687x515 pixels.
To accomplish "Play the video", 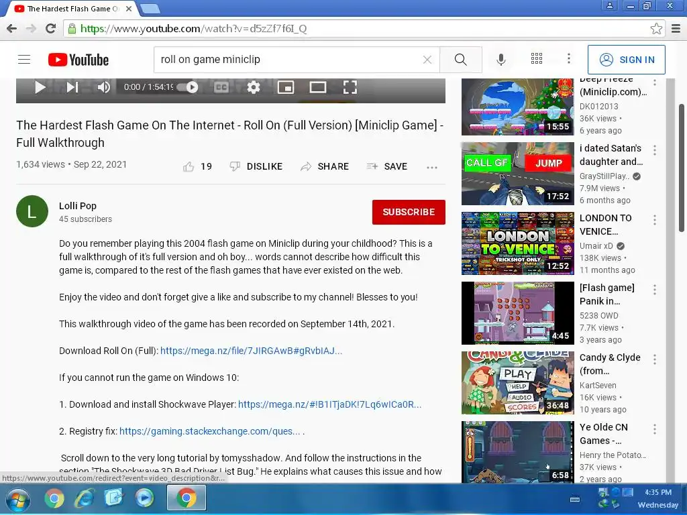I will [40, 87].
